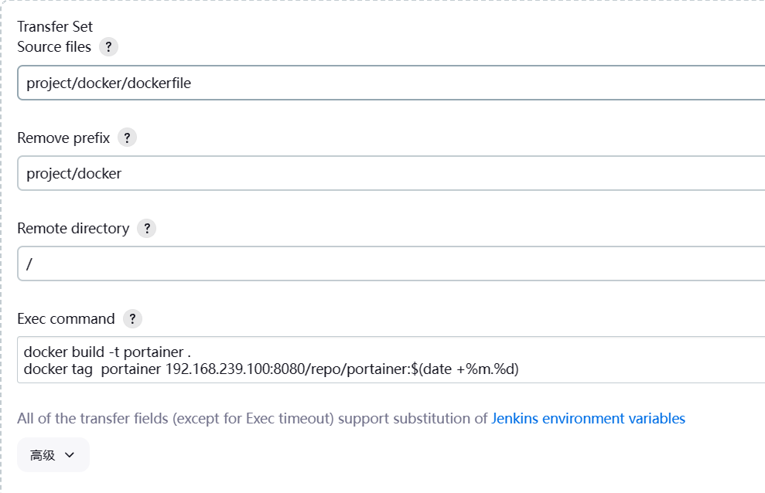Click the registry address 192.168.239.100:8080 in the command
The image size is (765, 493).
coord(235,369)
